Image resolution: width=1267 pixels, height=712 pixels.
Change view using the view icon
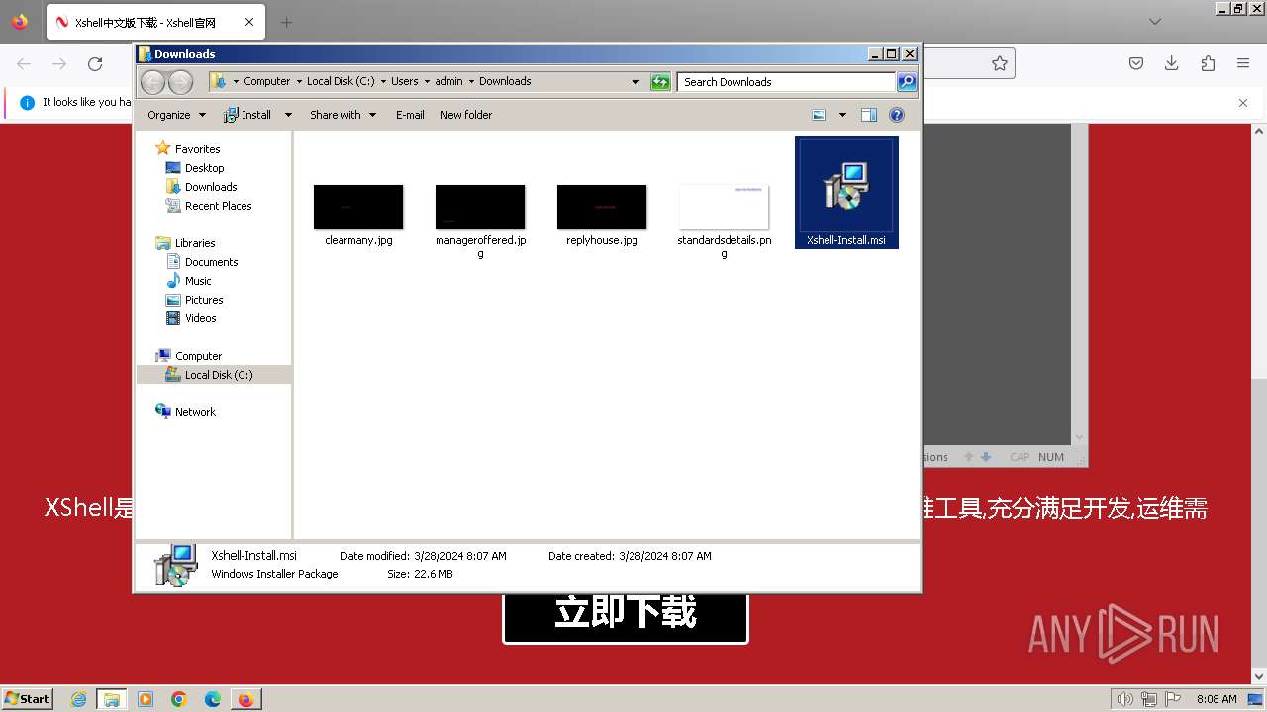tap(819, 115)
